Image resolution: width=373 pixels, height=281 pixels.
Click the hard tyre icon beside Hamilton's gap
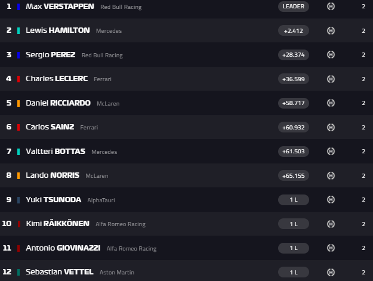click(331, 30)
